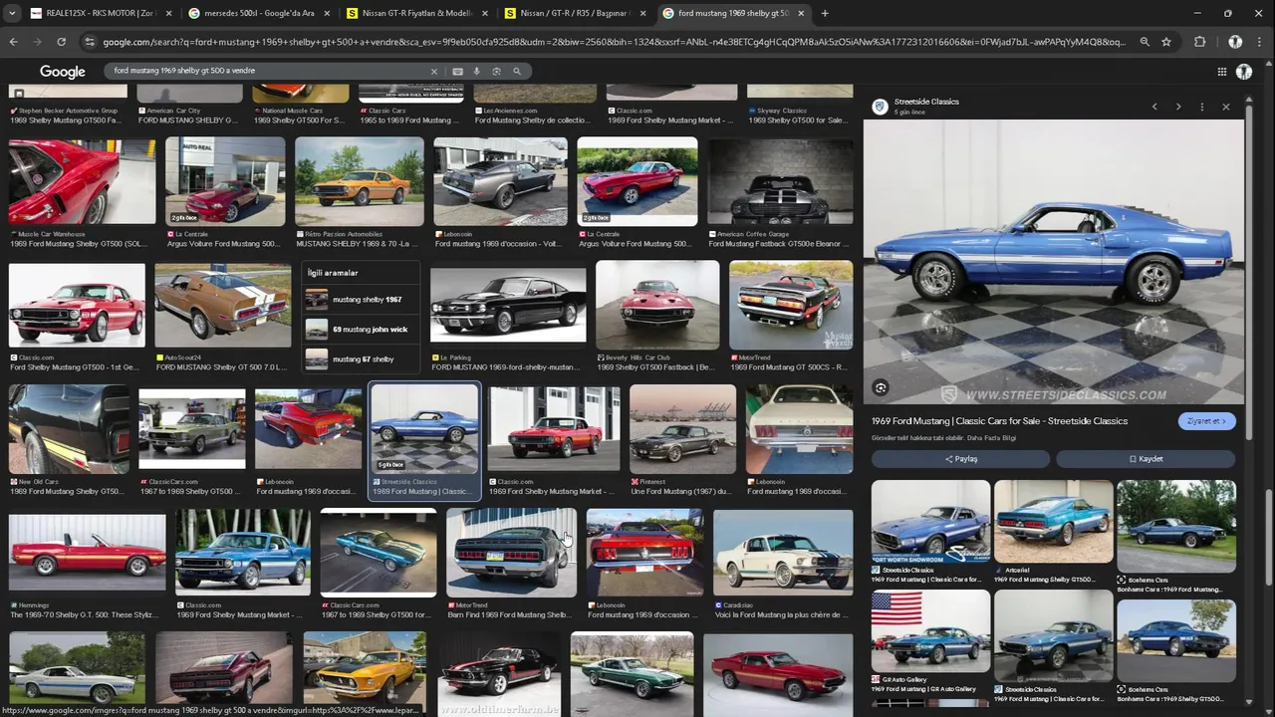Viewport: 1275px width, 717px height.
Task: Select related search '69 mustang john wick'
Action: (361, 329)
